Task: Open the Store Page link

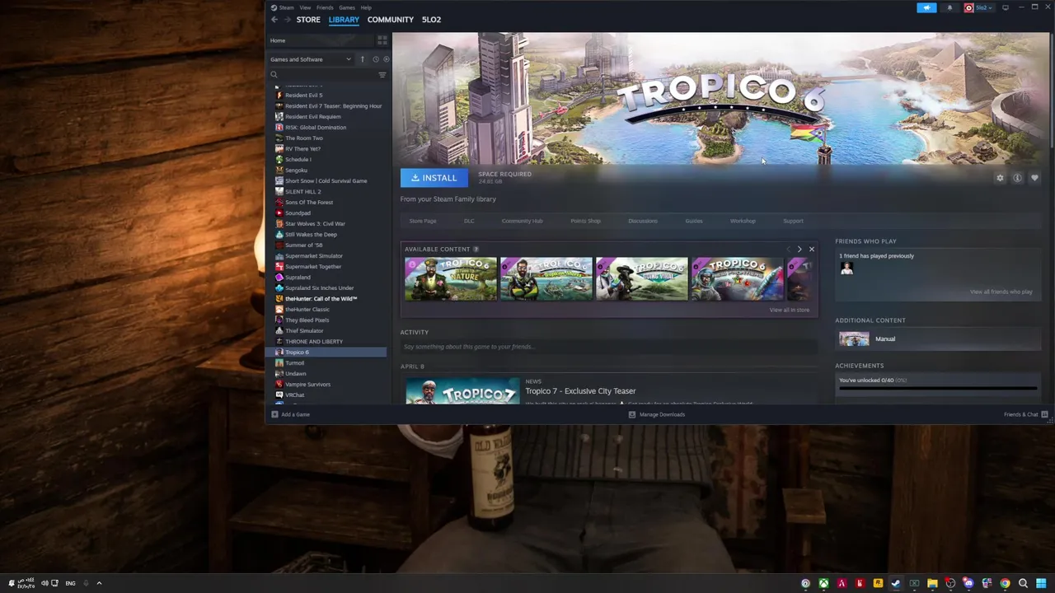Action: (x=423, y=221)
